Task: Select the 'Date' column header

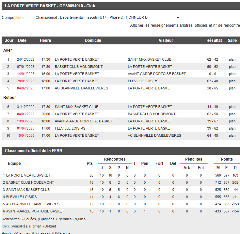Action: pos(22,40)
